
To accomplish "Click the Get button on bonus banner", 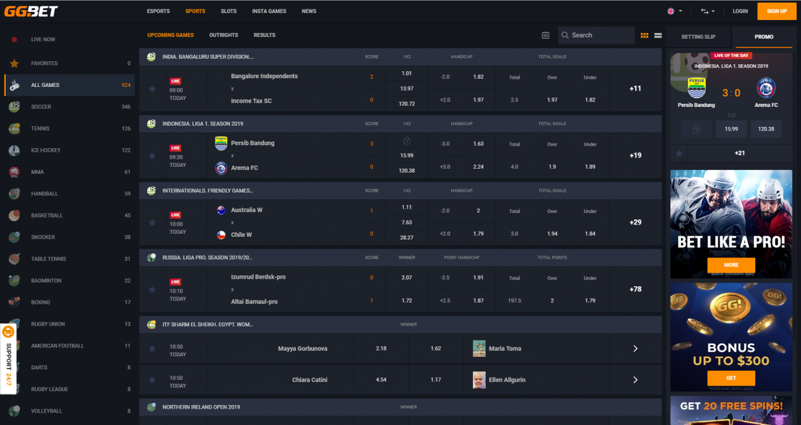I will pos(731,378).
